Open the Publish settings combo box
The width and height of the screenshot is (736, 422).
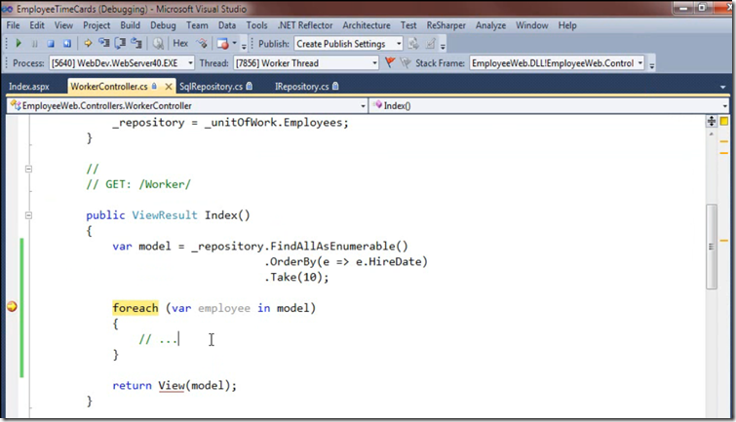tap(348, 44)
